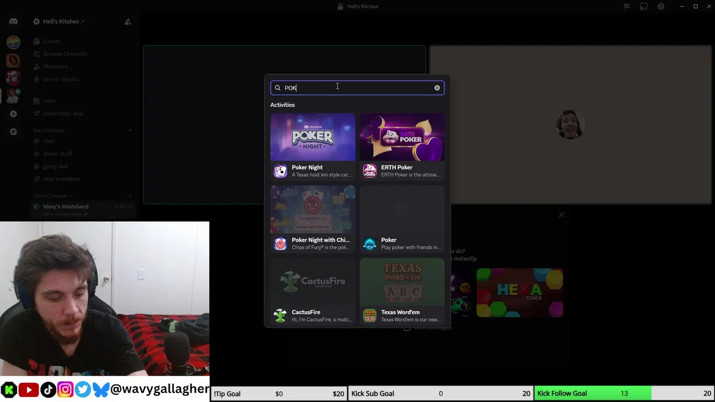Click the CactusFire title text
The height and width of the screenshot is (402, 715).
(x=306, y=312)
